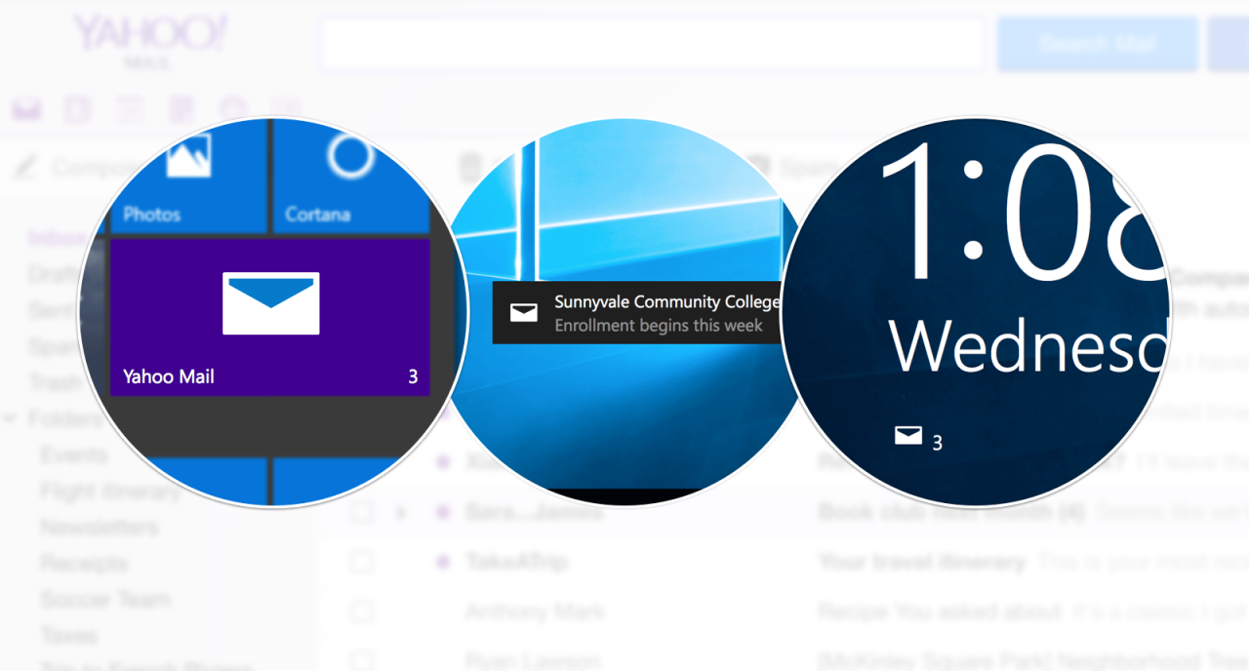This screenshot has height=671, width=1249.
Task: Tick the Anthony Mark email checkbox
Action: tap(362, 612)
